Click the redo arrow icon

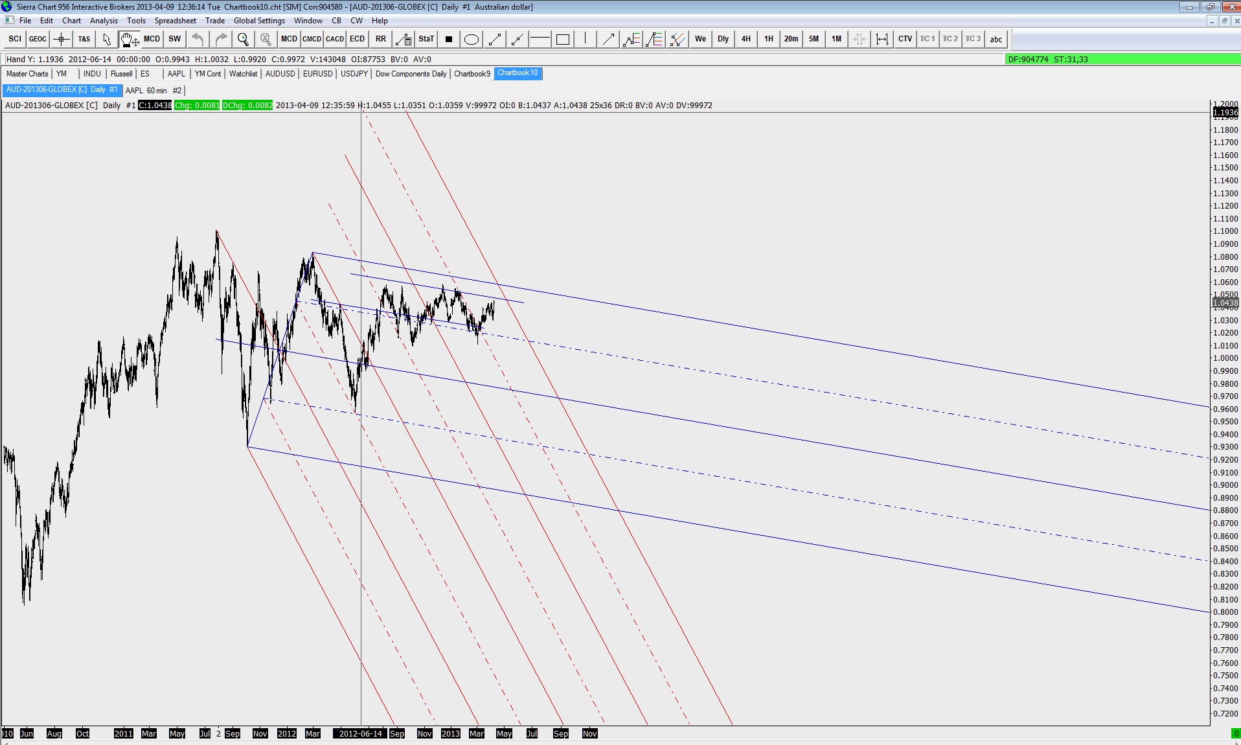click(220, 39)
